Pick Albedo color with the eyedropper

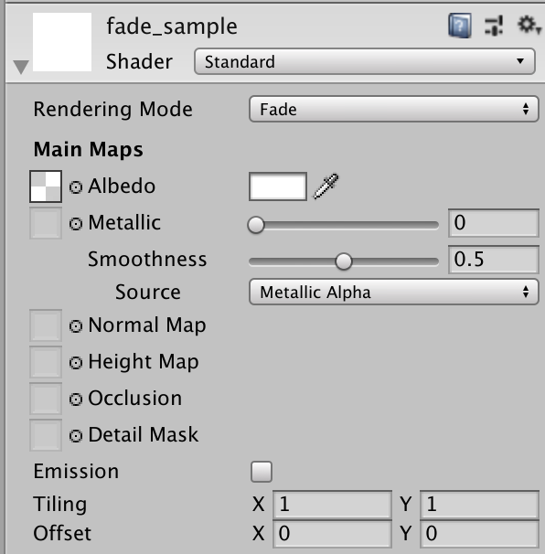click(x=326, y=186)
